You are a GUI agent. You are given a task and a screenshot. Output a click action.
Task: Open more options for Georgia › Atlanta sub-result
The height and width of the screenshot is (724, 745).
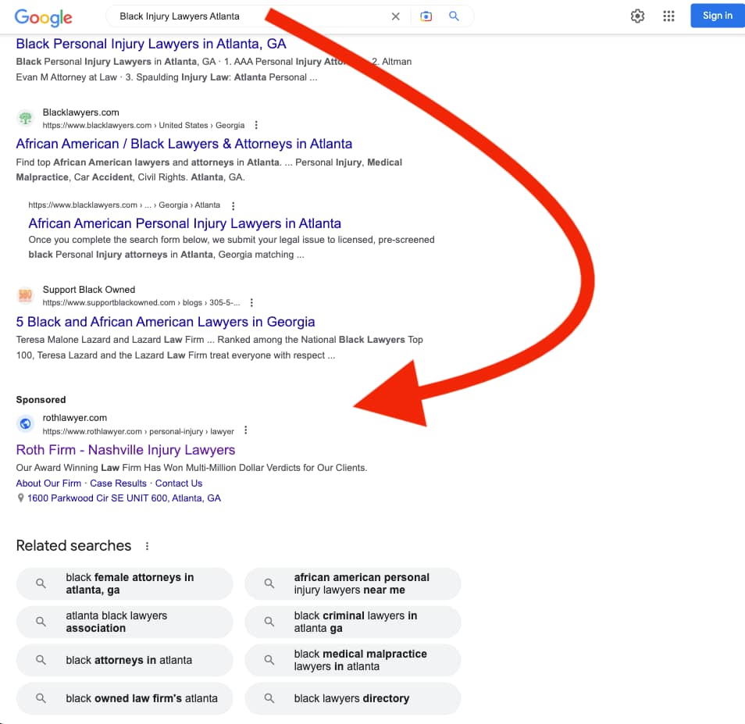tap(233, 205)
